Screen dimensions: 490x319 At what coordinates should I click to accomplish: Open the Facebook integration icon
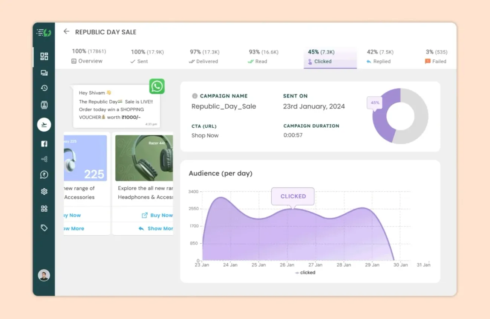click(x=44, y=143)
